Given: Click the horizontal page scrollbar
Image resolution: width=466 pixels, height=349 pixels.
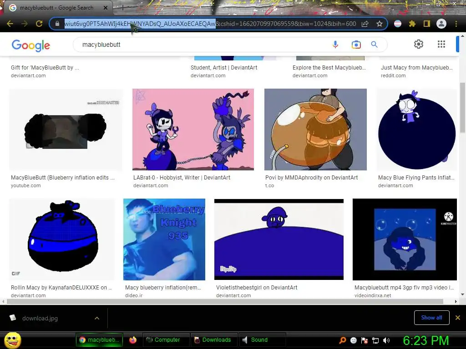Looking at the screenshot, I should (225, 302).
